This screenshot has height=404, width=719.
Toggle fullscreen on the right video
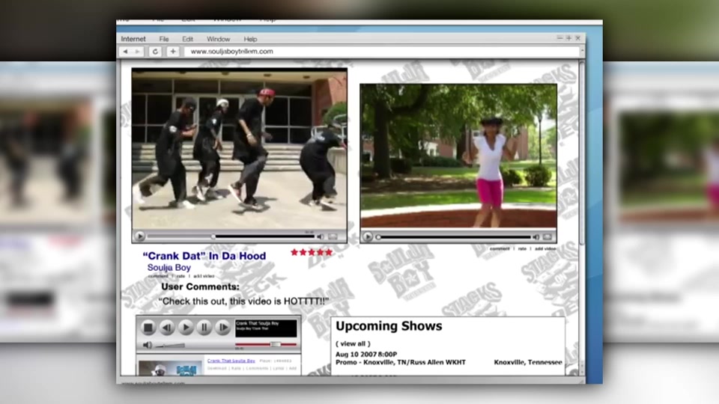click(547, 237)
